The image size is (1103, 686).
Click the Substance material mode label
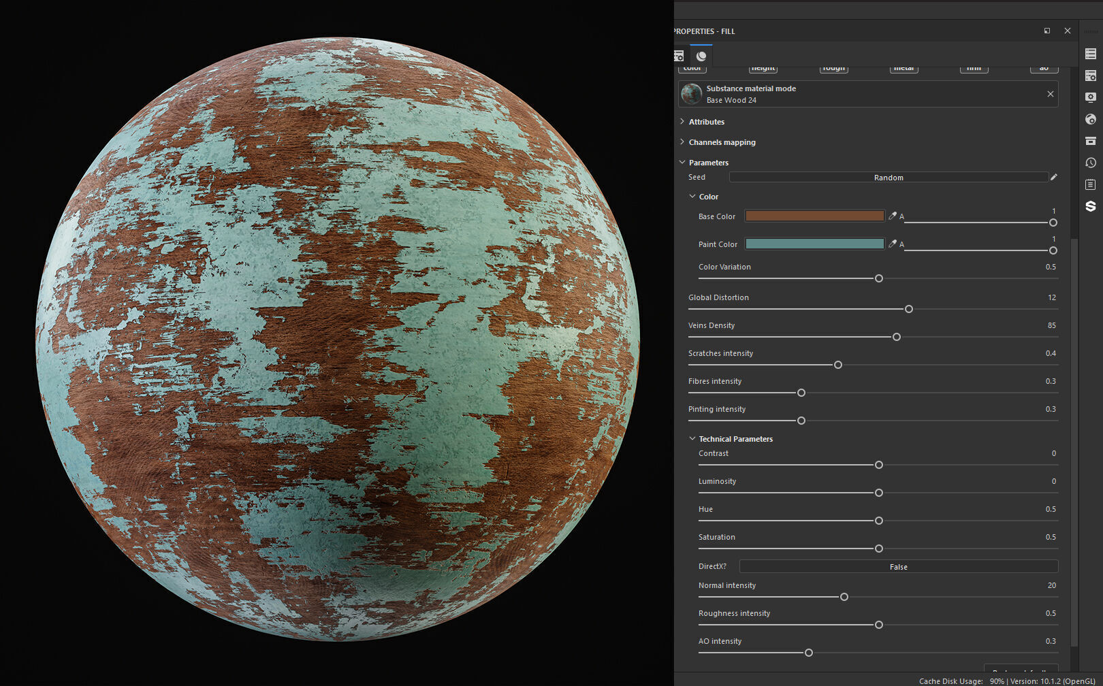coord(751,88)
